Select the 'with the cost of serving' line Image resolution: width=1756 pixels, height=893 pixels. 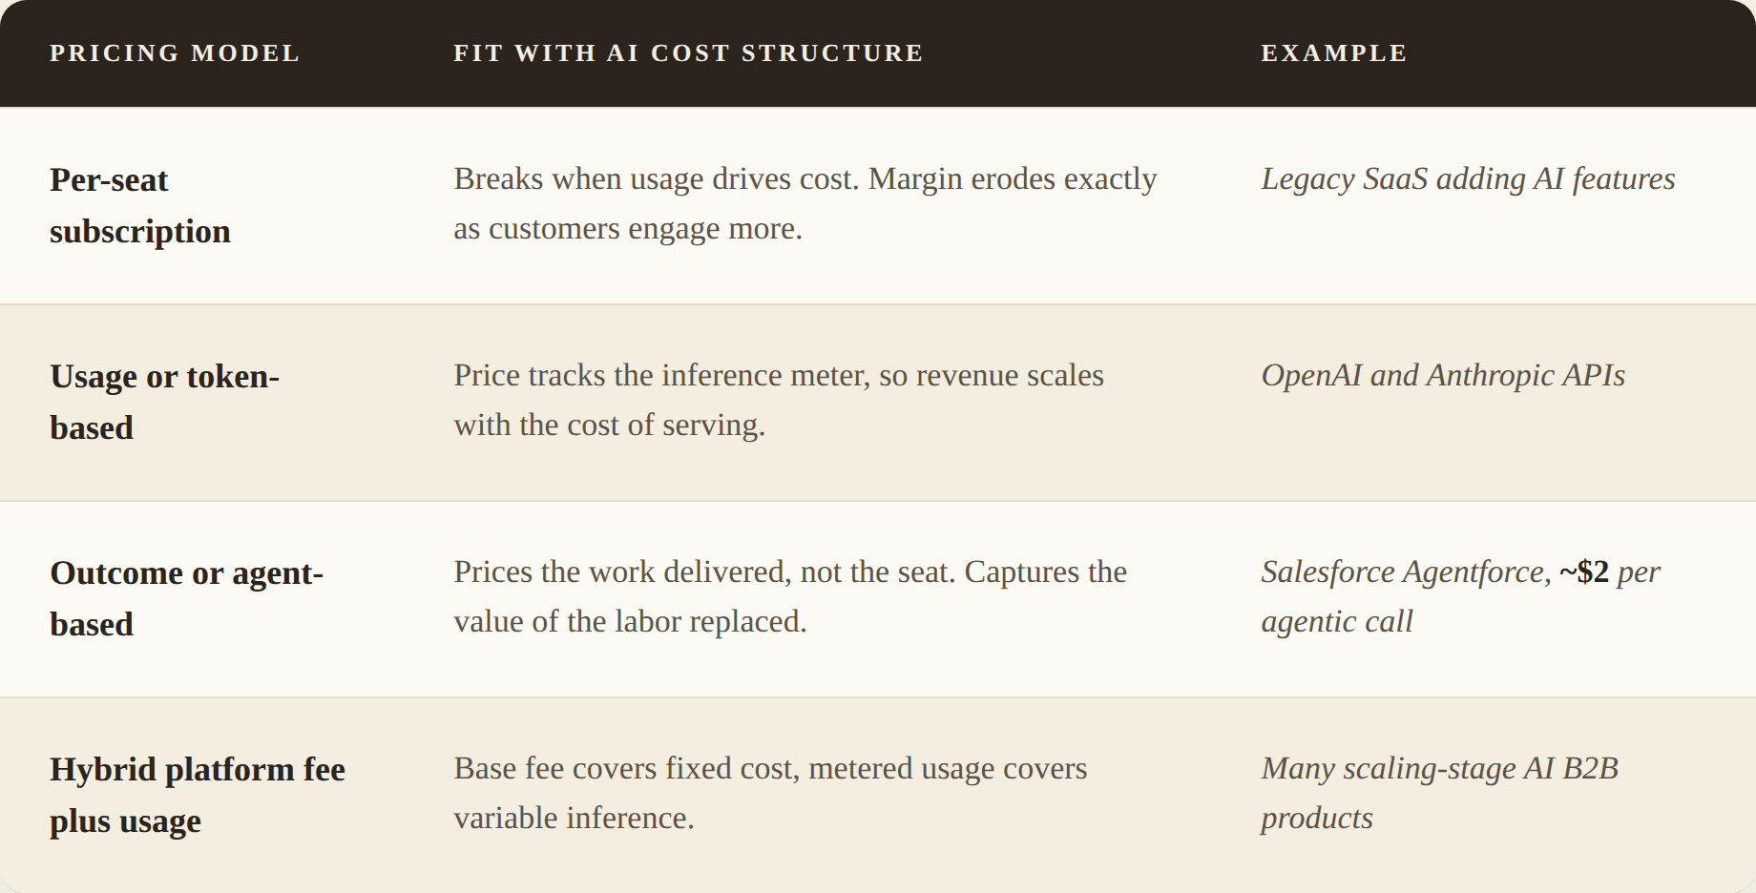pos(610,425)
